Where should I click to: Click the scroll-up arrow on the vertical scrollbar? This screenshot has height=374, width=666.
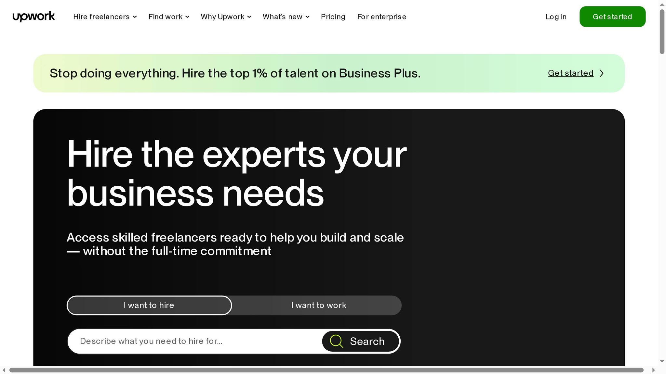pyautogui.click(x=662, y=4)
